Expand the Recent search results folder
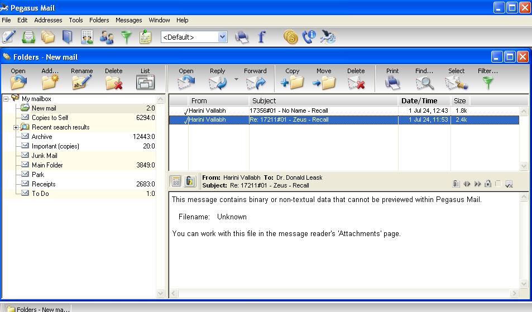532x312 pixels. pyautogui.click(x=16, y=128)
